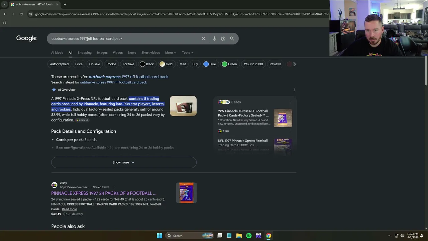Go forward in browser history
428x241 pixels.
coord(13,14)
